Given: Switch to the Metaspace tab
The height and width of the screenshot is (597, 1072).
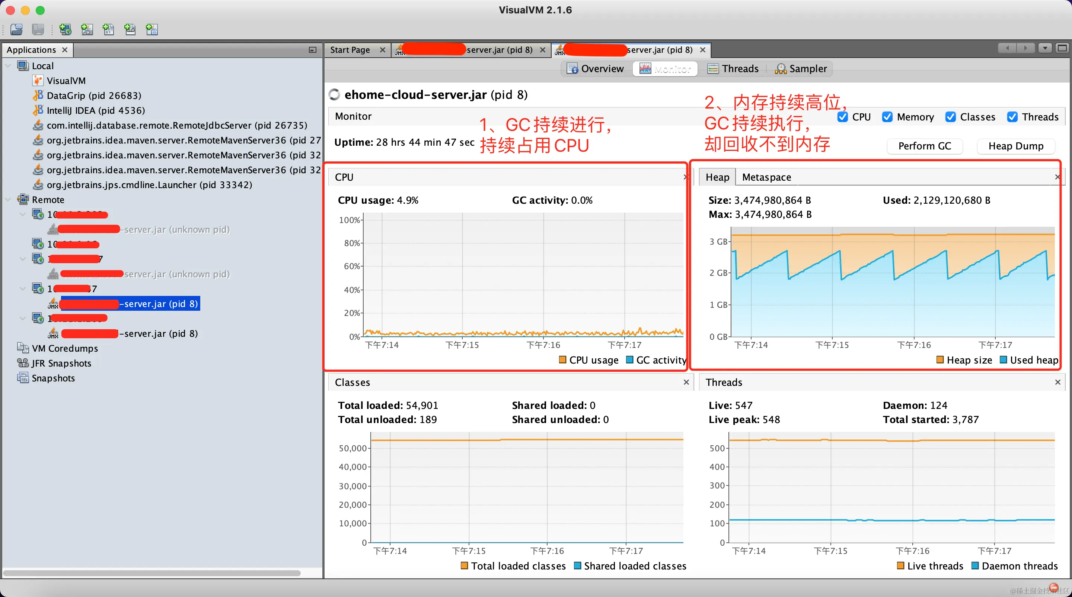Looking at the screenshot, I should click(766, 177).
